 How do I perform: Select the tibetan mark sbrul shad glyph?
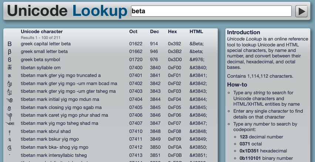tap(10, 132)
